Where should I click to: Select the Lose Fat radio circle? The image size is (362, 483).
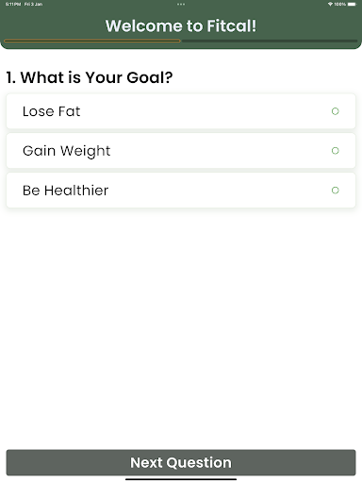pyautogui.click(x=336, y=111)
